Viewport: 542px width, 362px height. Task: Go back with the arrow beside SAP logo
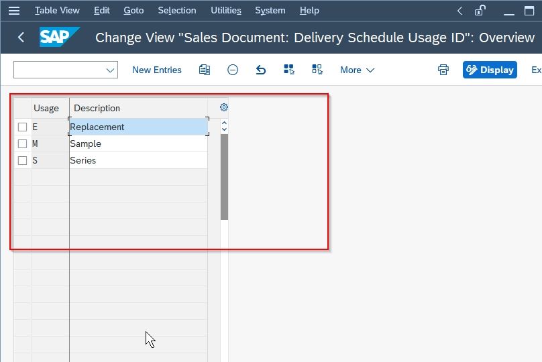point(21,38)
